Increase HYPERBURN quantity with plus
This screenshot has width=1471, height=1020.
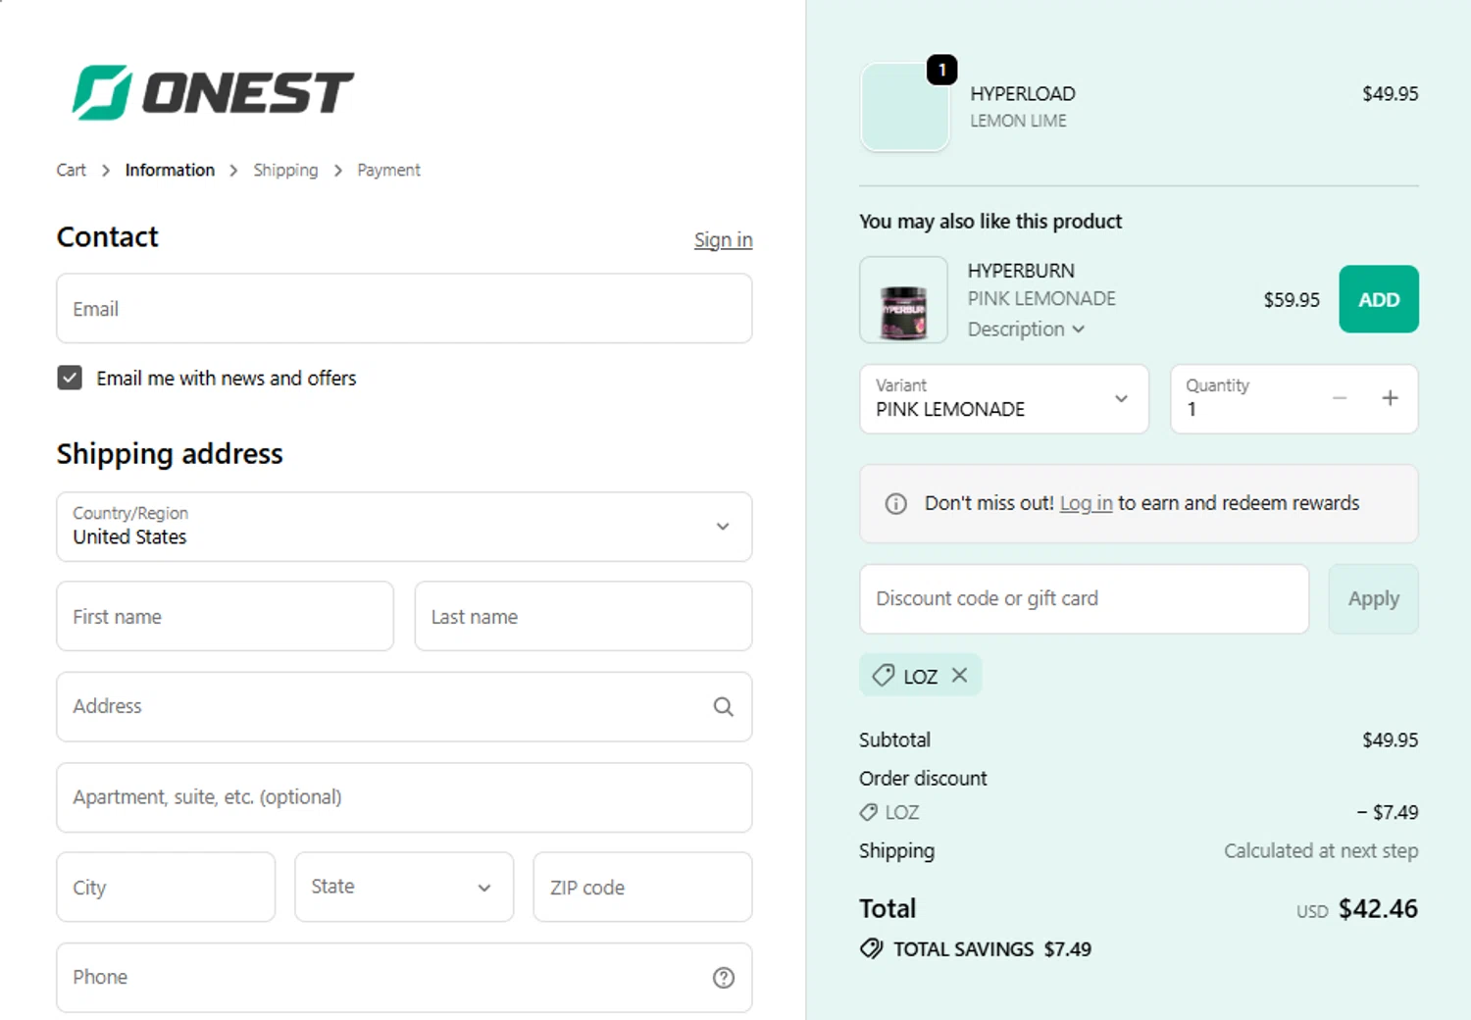coord(1390,398)
